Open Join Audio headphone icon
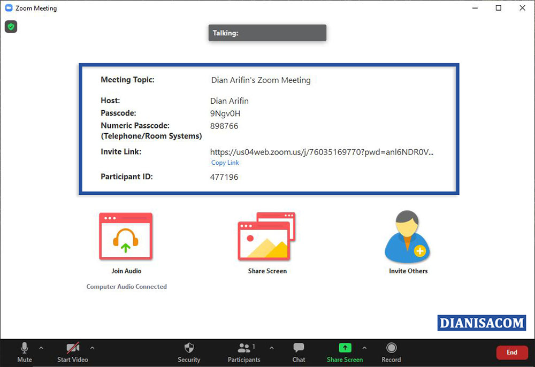Screen dimensions: 535x367 click(126, 236)
